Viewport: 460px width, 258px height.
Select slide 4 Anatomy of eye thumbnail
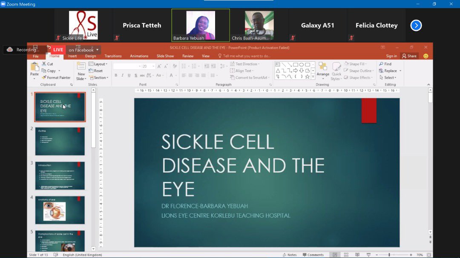60,210
